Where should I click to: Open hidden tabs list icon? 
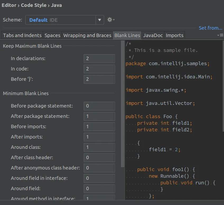(220, 35)
